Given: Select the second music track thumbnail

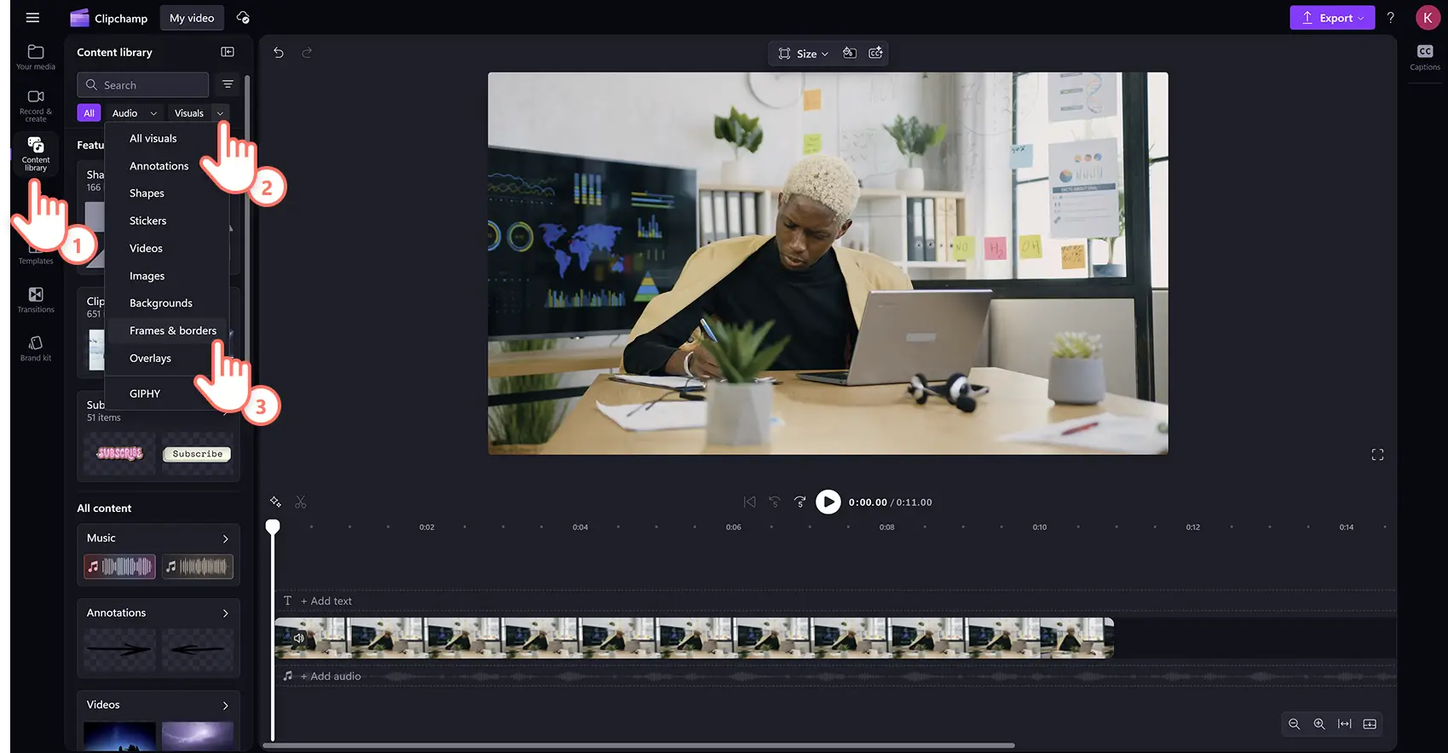Looking at the screenshot, I should point(198,566).
